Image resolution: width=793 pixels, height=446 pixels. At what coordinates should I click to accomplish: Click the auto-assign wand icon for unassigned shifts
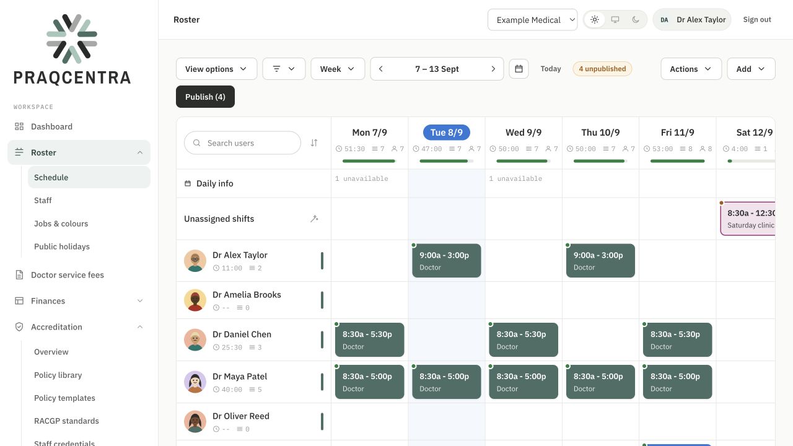(x=314, y=219)
